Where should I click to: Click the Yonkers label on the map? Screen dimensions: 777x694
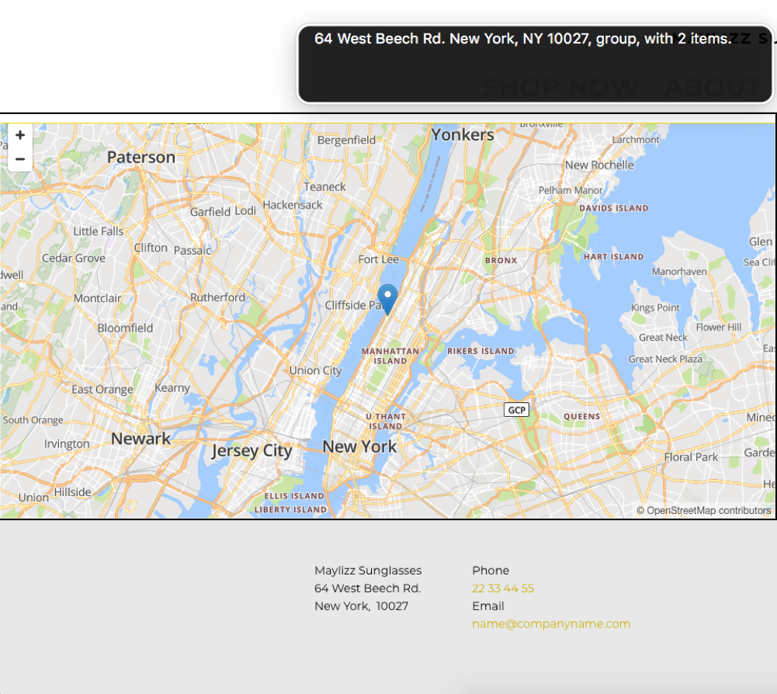[x=462, y=134]
